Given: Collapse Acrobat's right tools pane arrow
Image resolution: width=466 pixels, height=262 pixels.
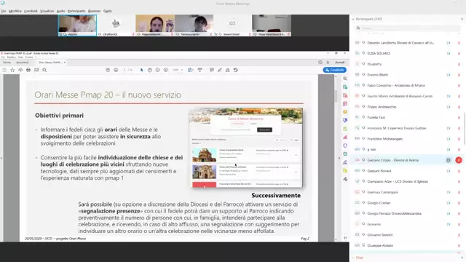Looking at the screenshot, I should pos(339,159).
